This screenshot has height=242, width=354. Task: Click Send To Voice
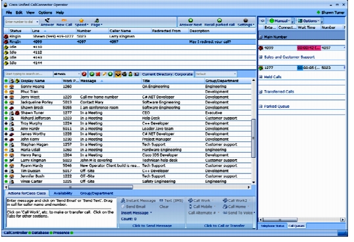(x=238, y=213)
